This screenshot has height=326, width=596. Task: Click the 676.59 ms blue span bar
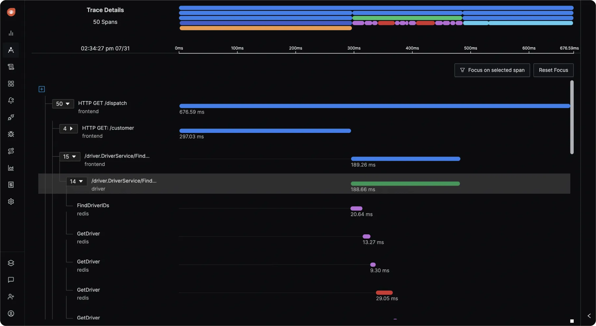coord(375,106)
